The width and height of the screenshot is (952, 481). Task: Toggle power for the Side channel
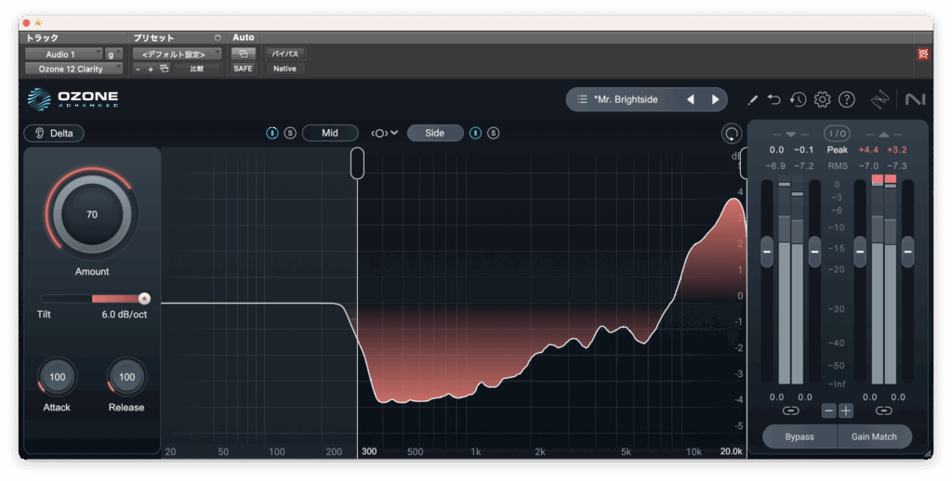click(475, 133)
